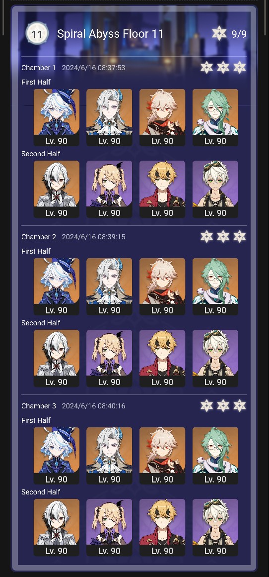Click middle star of Chamber 3 rating
The height and width of the screenshot is (577, 269).
point(223,405)
